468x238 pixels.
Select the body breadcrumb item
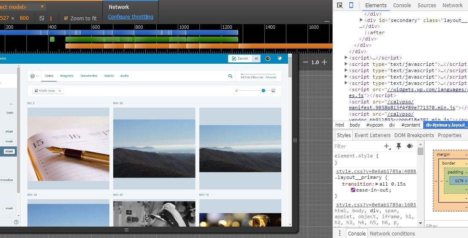pyautogui.click(x=354, y=125)
